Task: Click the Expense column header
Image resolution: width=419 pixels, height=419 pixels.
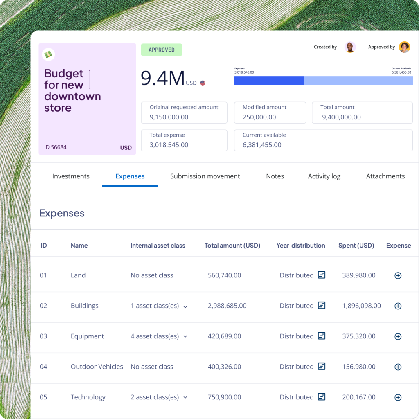Action: [399, 246]
